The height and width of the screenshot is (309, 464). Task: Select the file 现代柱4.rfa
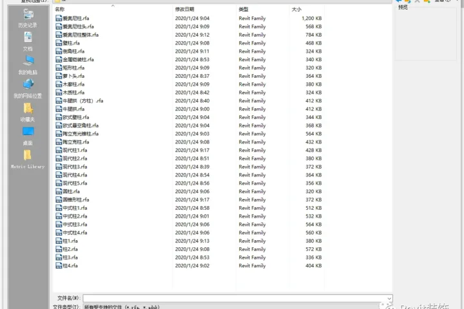point(75,175)
